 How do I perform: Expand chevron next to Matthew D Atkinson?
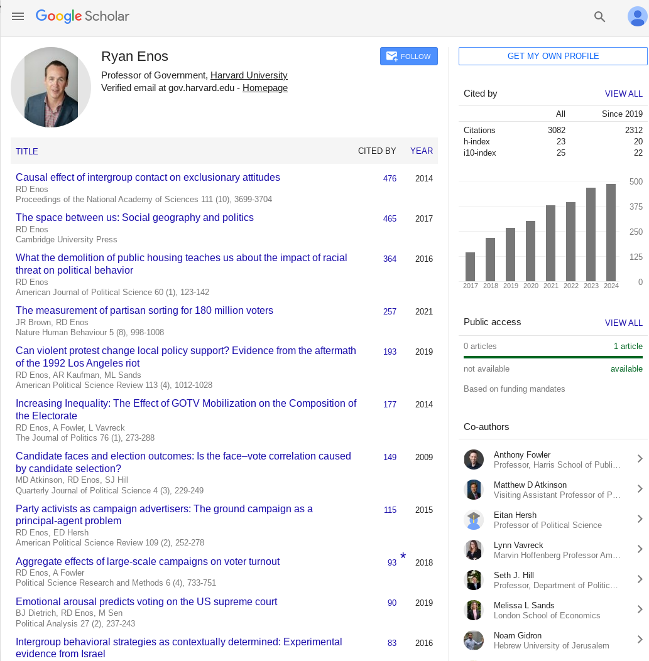[640, 488]
